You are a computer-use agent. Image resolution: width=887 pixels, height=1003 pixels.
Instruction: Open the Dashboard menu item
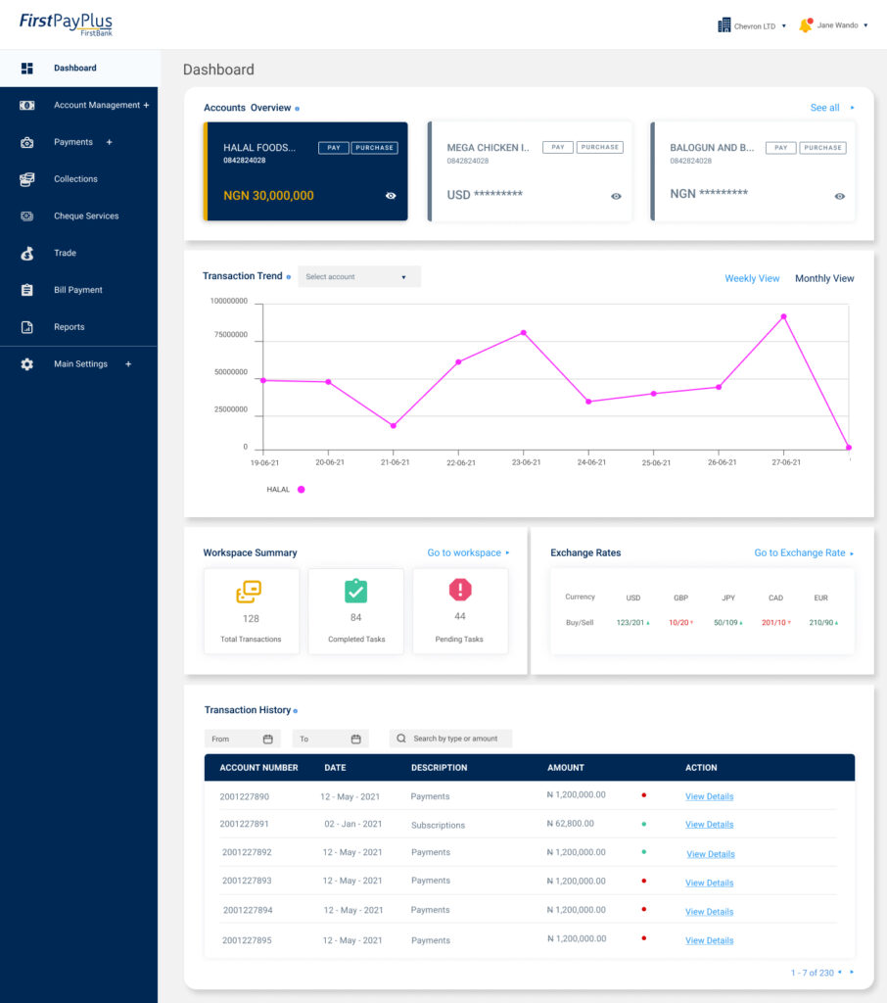[x=75, y=69]
